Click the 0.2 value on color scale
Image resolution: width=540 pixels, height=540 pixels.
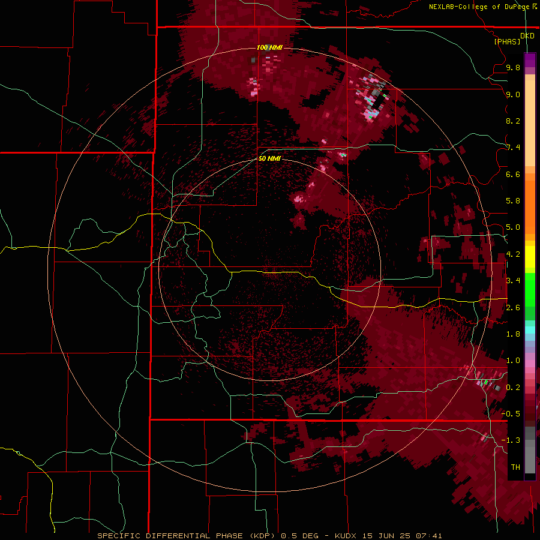point(513,388)
